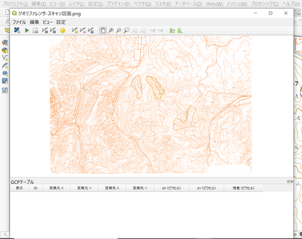Screen dimensions: 302x239
Task: Click the Open Raster icon in georeferencer toolbar
Action: click(17, 31)
